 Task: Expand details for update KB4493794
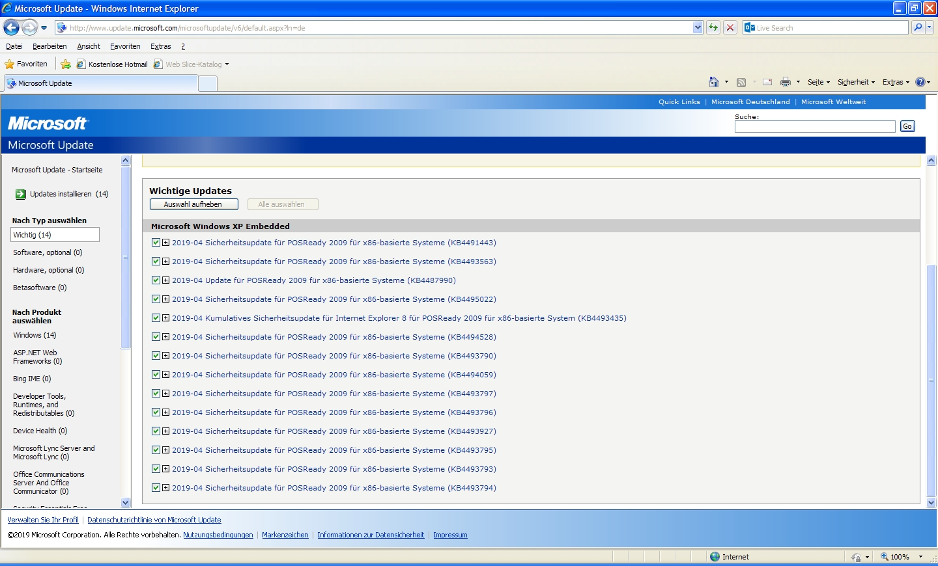166,488
